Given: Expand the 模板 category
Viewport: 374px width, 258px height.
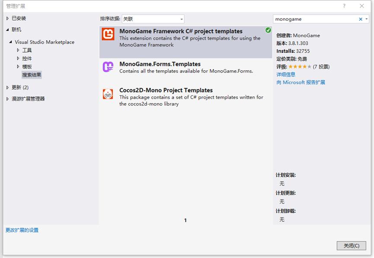Looking at the screenshot, I should (18, 66).
